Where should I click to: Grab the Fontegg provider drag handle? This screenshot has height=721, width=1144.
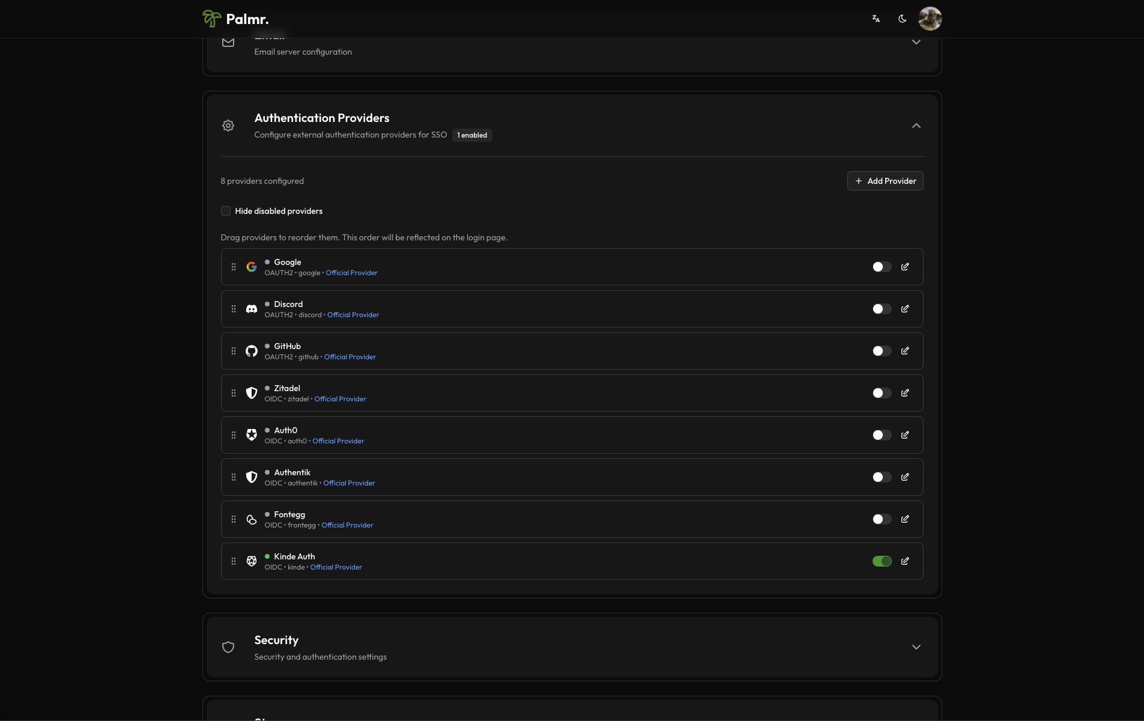point(234,519)
